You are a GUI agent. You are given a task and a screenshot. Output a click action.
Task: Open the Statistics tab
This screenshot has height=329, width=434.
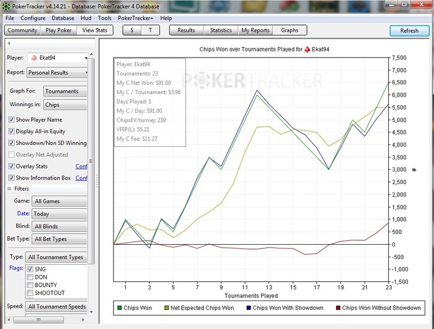coord(221,30)
